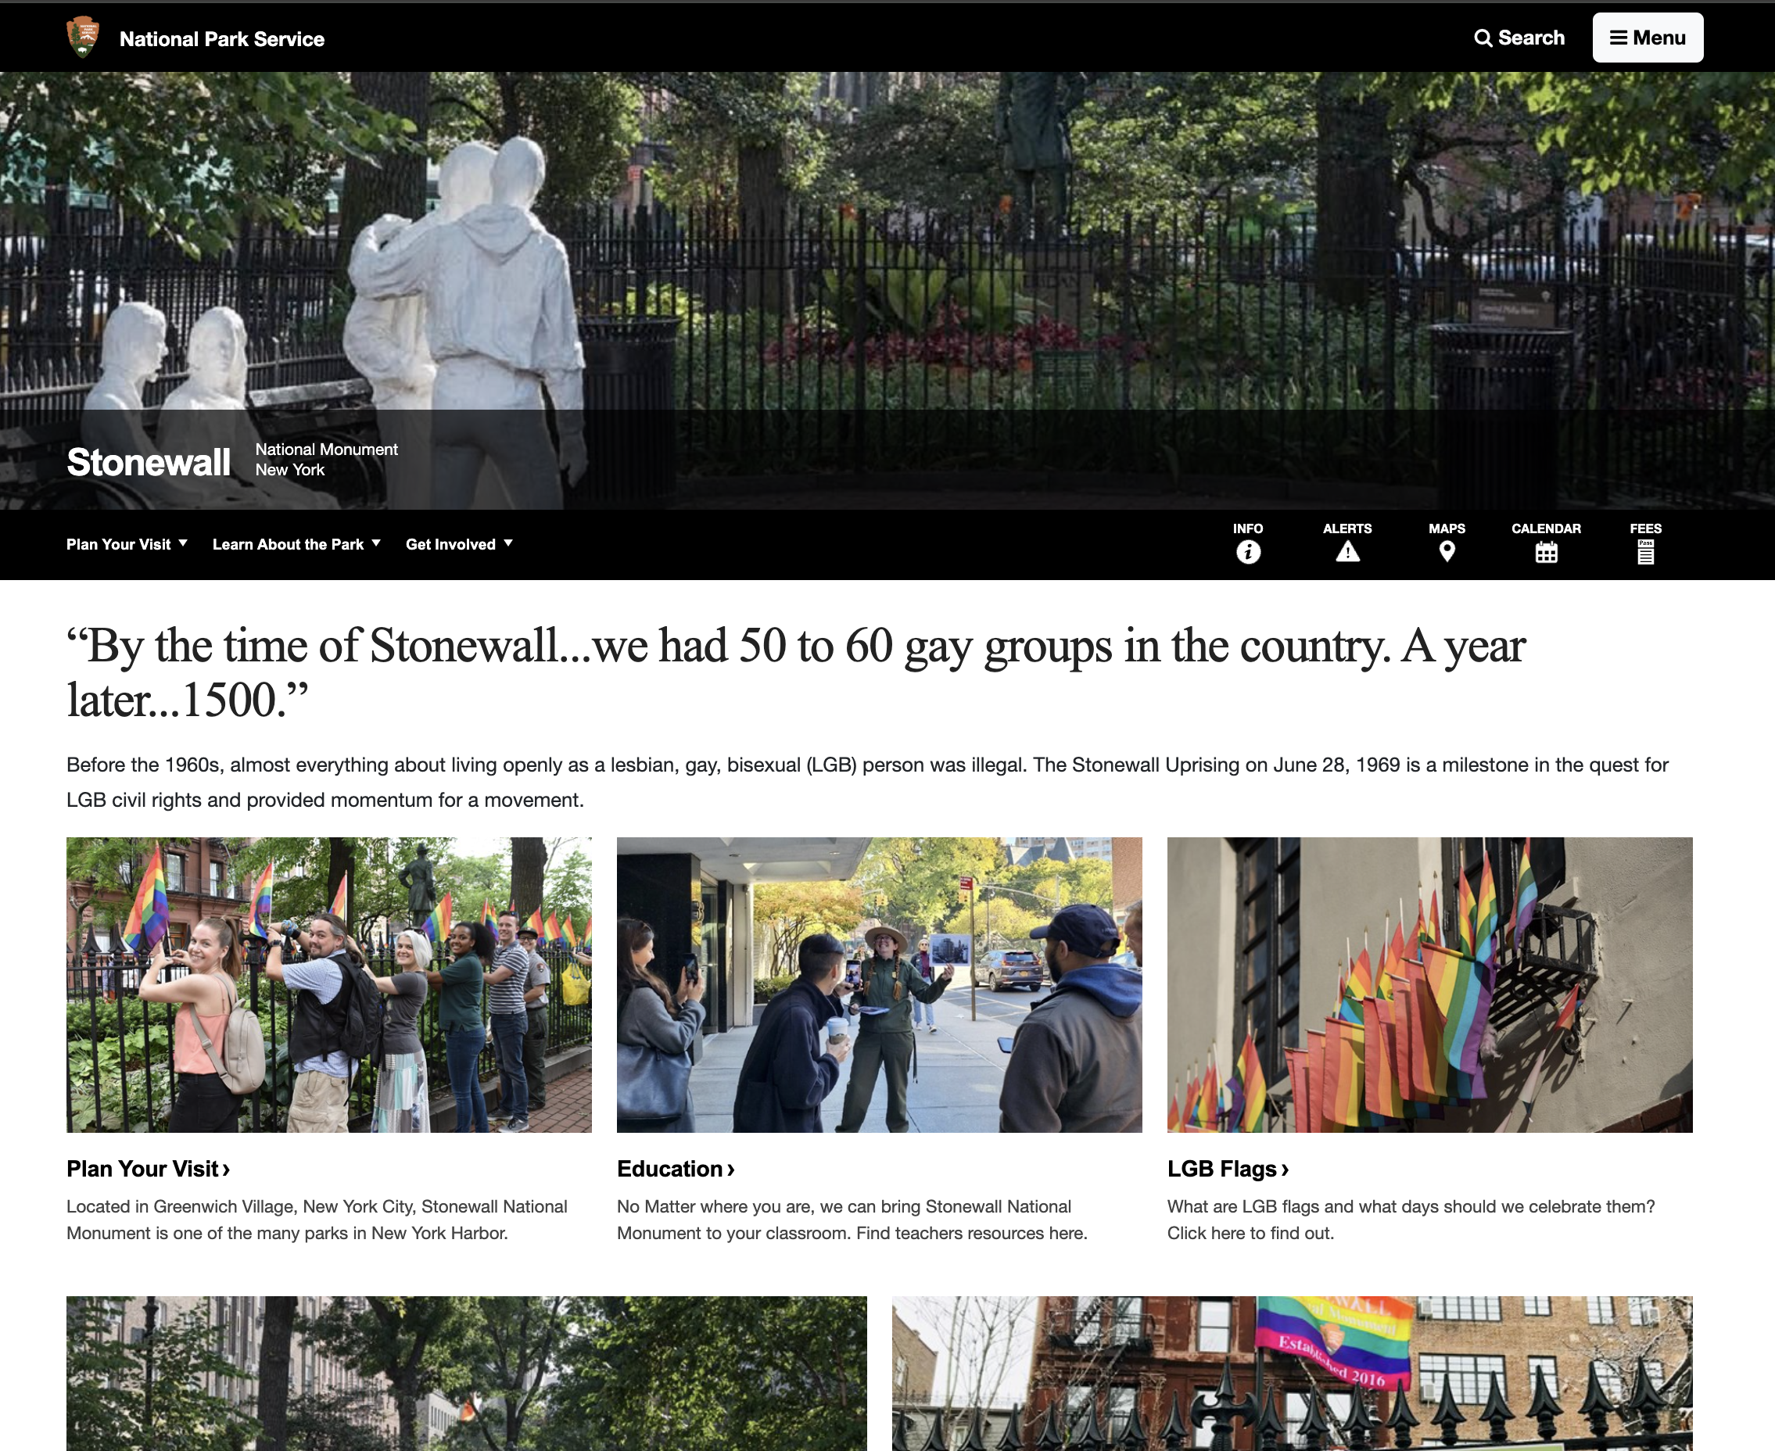Click the rainbow flags on building photo
Image resolution: width=1775 pixels, height=1451 pixels.
click(x=1429, y=984)
